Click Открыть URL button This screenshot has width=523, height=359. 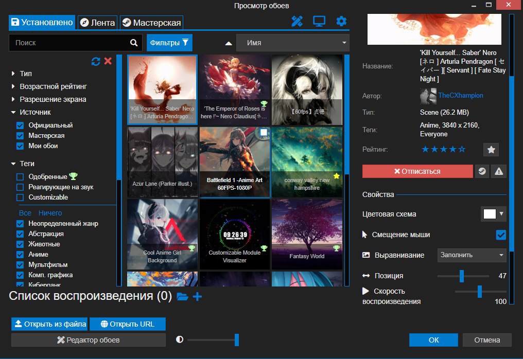pyautogui.click(x=128, y=324)
